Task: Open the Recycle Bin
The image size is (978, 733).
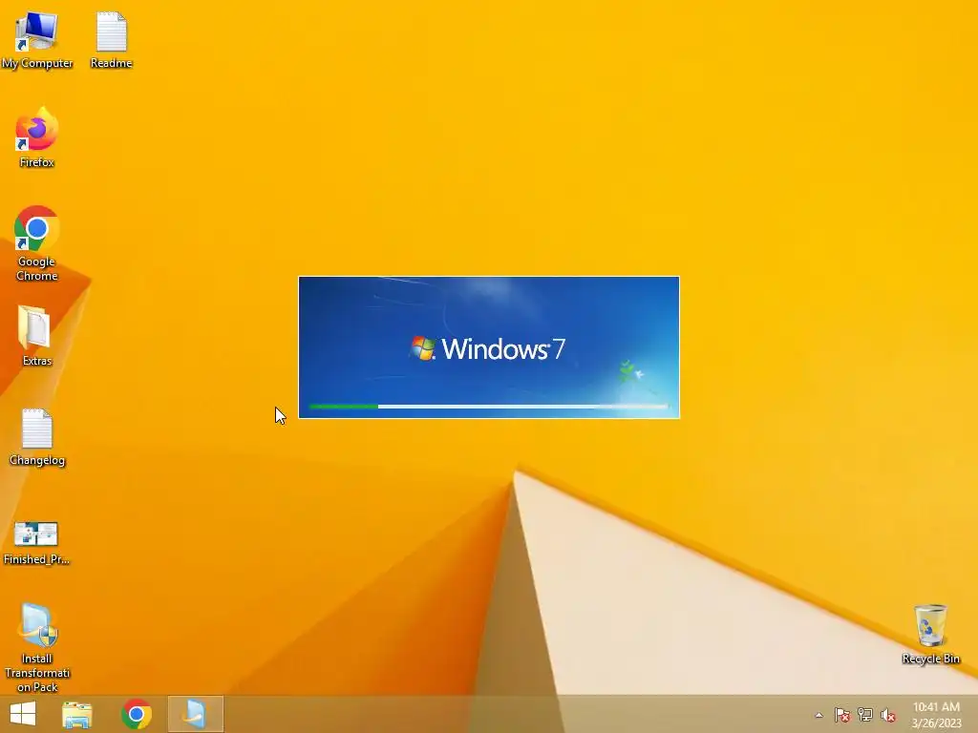Action: 930,635
